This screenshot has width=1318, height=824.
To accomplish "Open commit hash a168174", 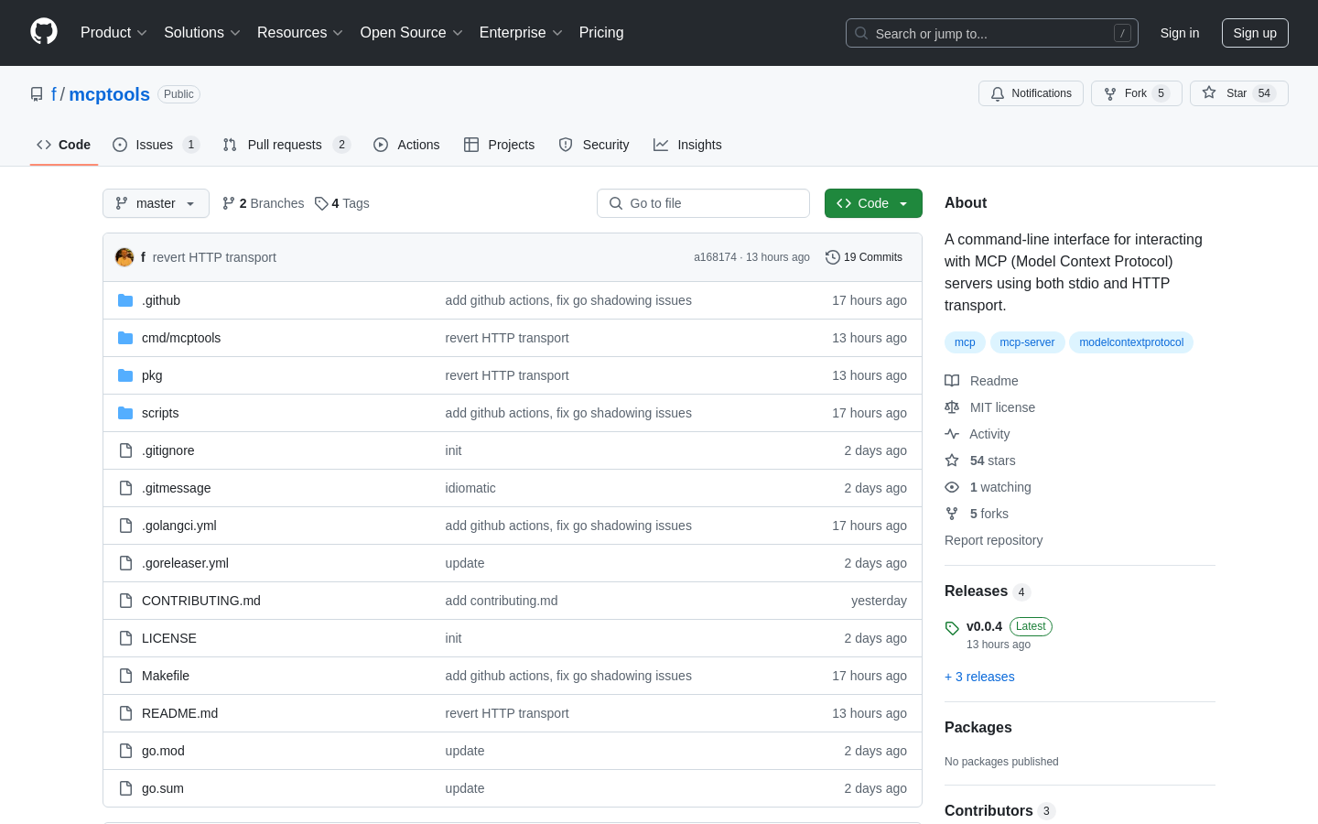I will point(715,257).
